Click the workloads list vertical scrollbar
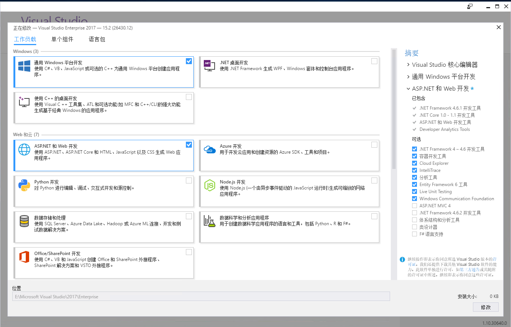This screenshot has width=511, height=327. (394, 109)
